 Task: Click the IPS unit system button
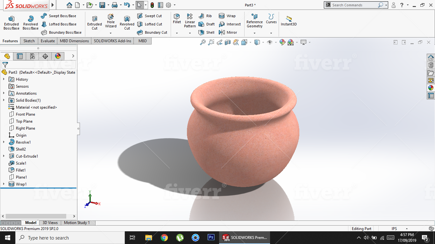click(394, 229)
